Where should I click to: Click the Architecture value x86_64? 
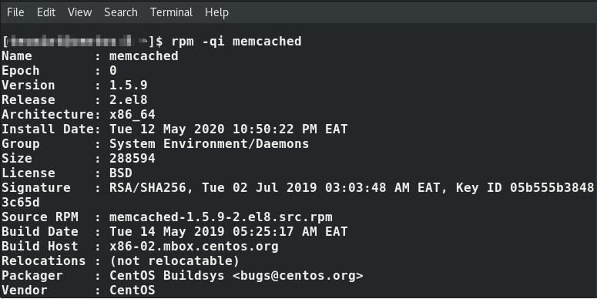[x=132, y=114]
